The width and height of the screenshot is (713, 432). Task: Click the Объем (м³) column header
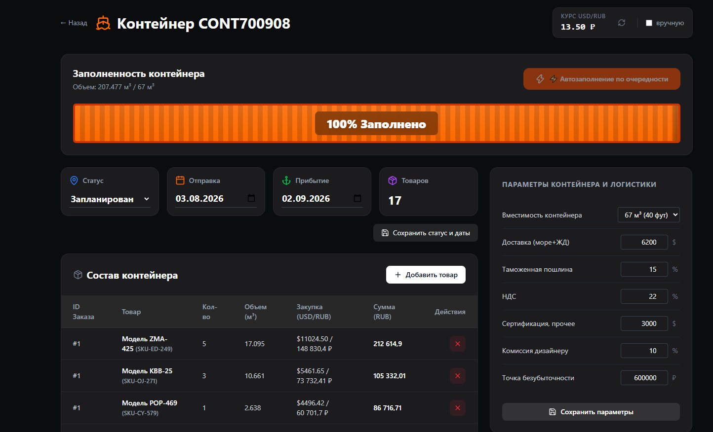[256, 312]
